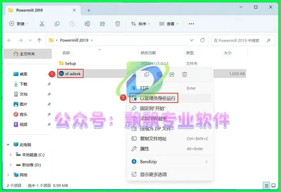The height and width of the screenshot is (192, 281).
Task: Click chevron after Powermill 2019 in breadcrumb
Action: tap(92, 40)
